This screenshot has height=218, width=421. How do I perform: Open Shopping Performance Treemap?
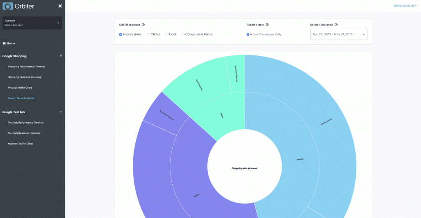click(27, 67)
